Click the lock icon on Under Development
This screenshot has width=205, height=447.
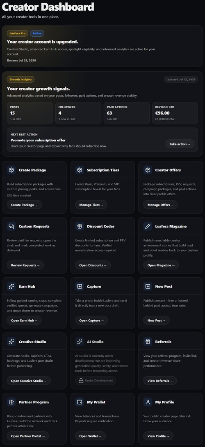(x=81, y=381)
